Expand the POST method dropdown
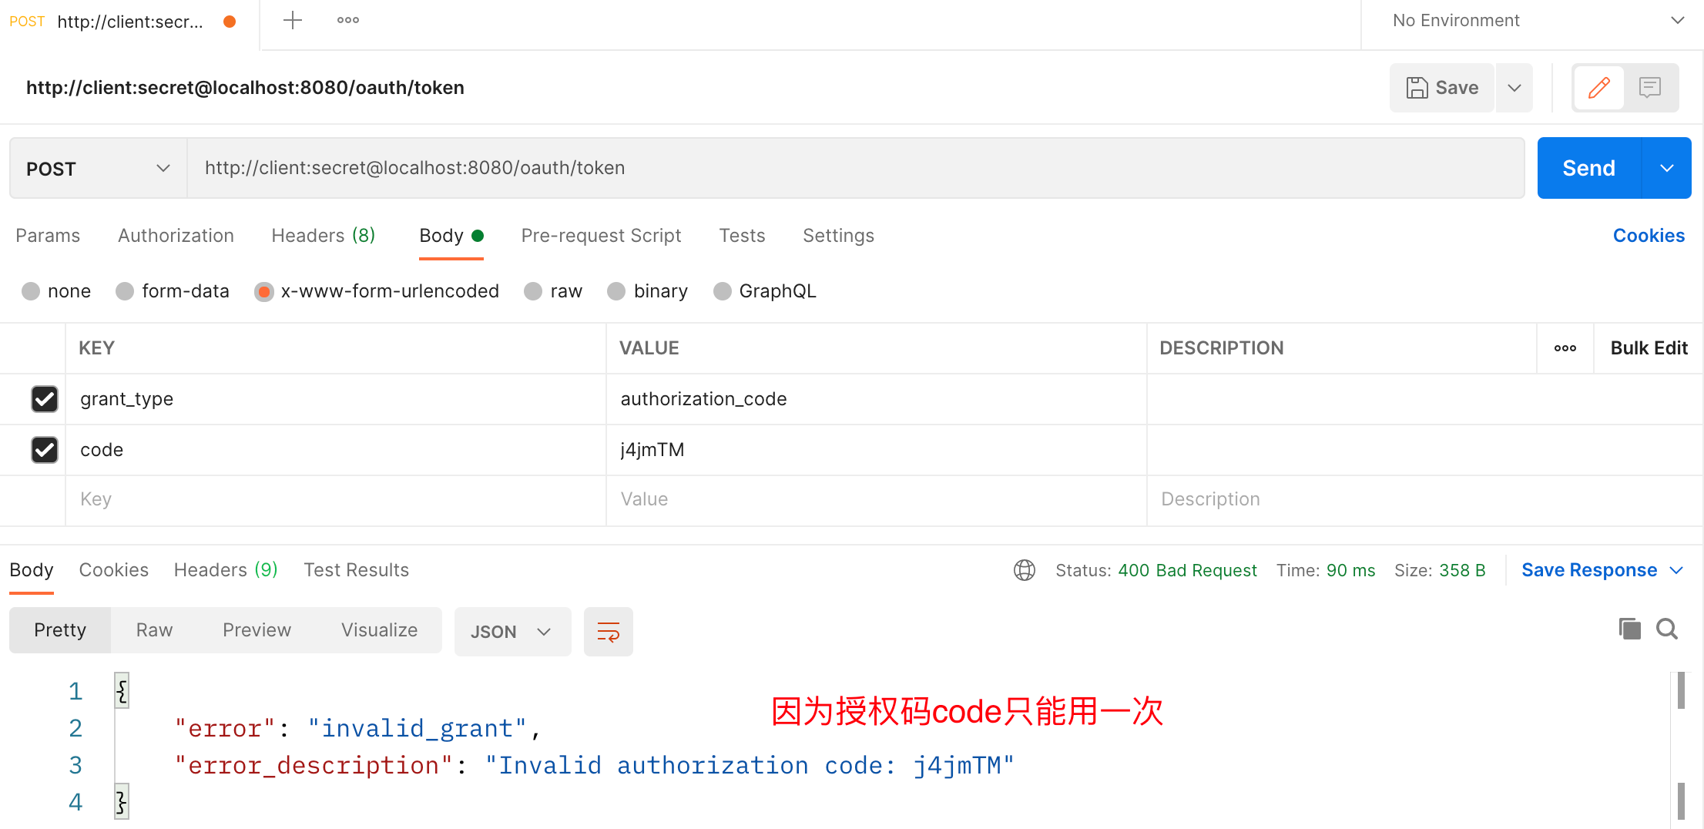 pyautogui.click(x=98, y=169)
